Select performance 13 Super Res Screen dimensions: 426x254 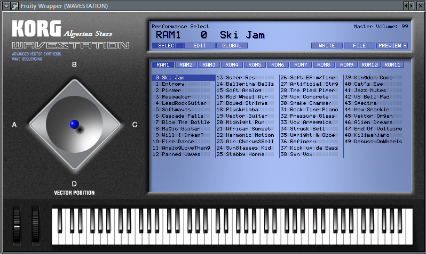(247, 78)
